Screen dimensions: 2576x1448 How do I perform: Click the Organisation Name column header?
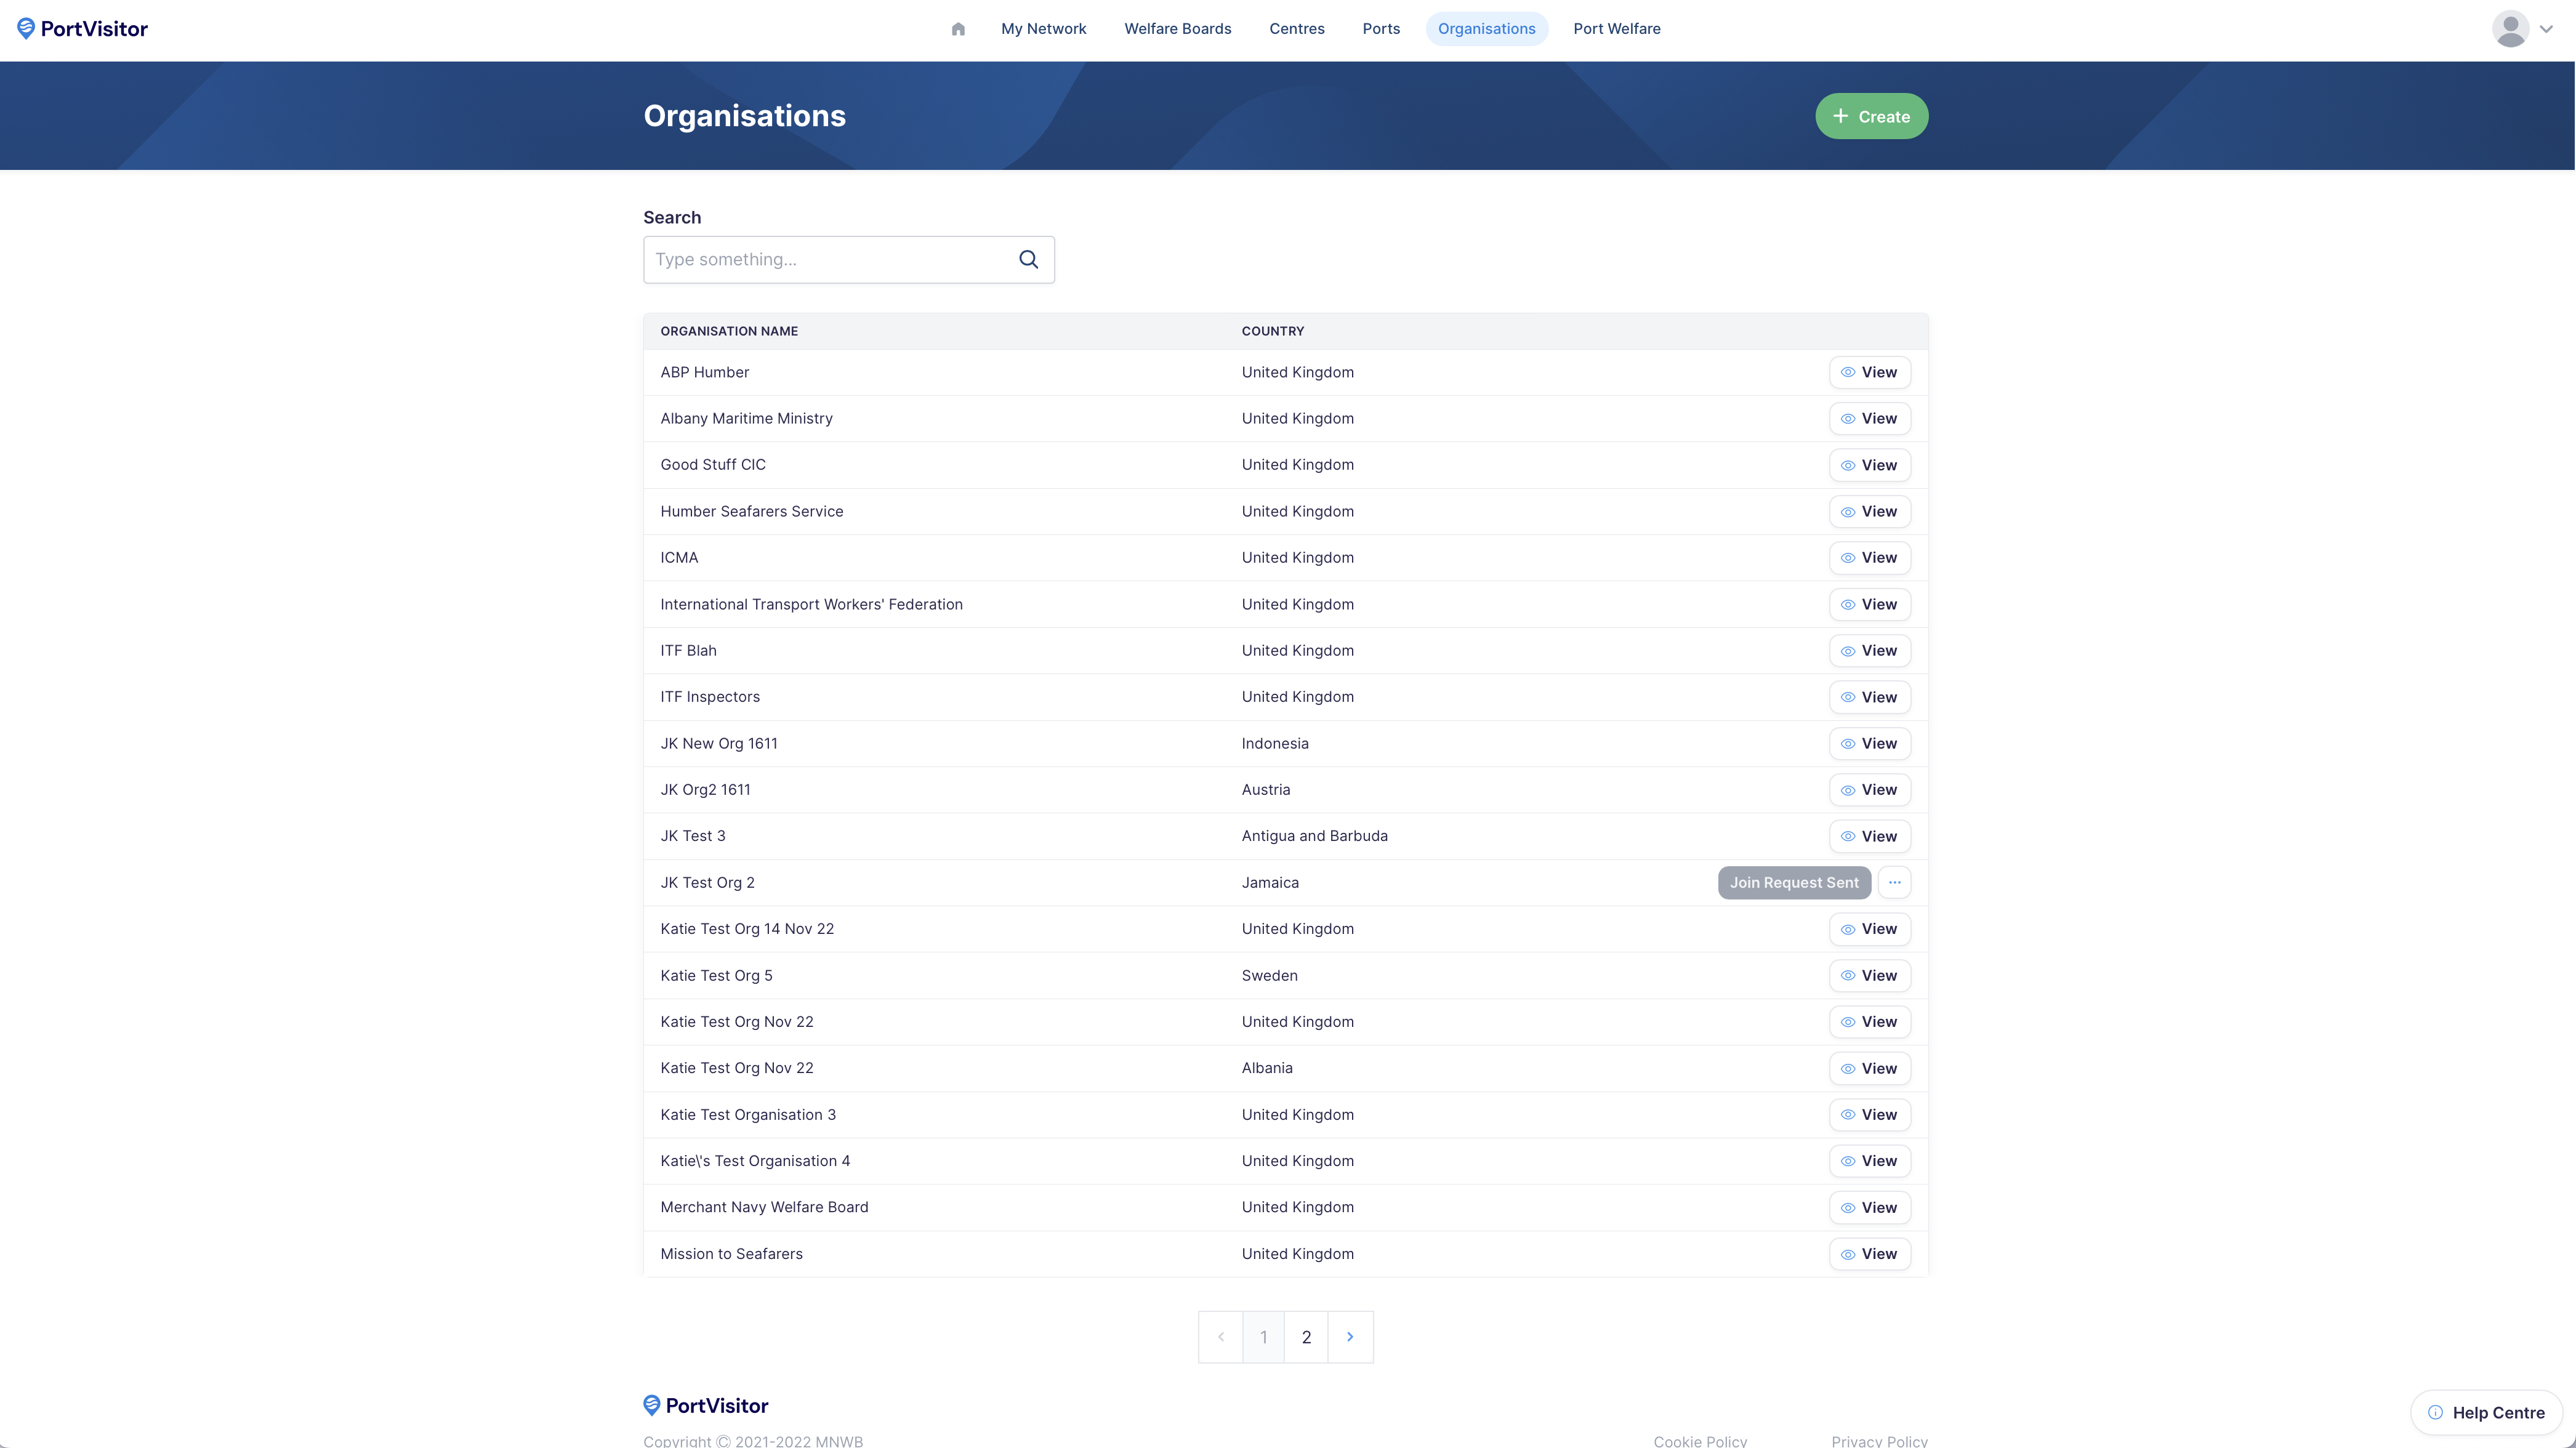[x=729, y=331]
